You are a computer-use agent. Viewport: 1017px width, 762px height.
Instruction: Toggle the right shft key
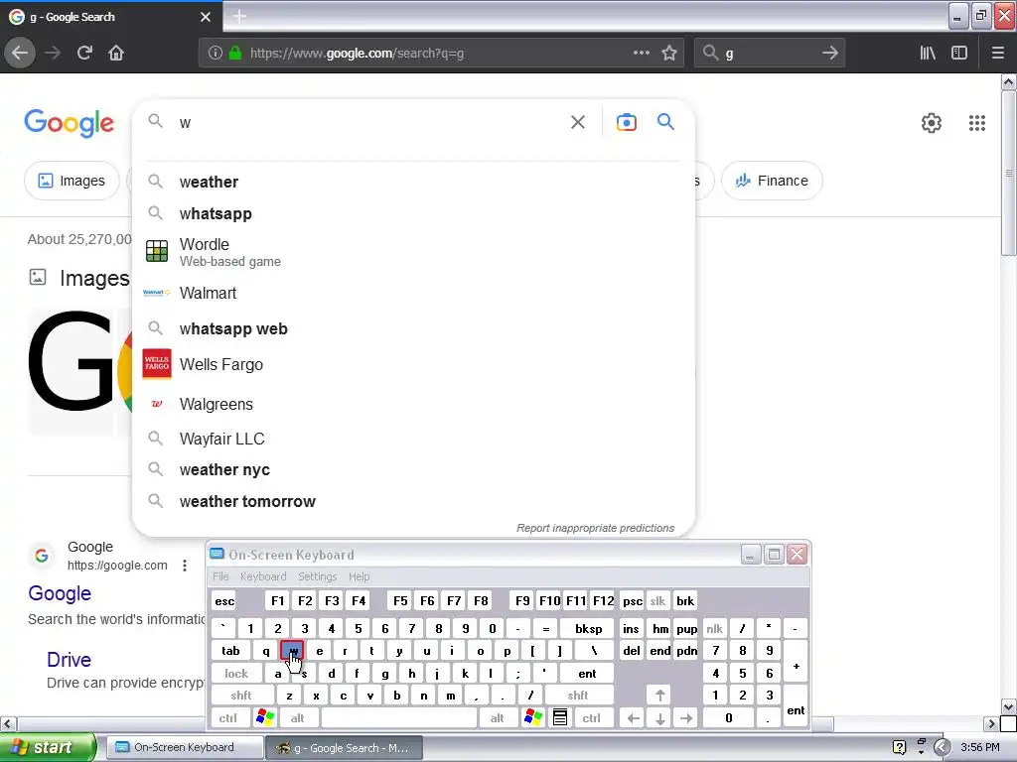pyautogui.click(x=578, y=696)
